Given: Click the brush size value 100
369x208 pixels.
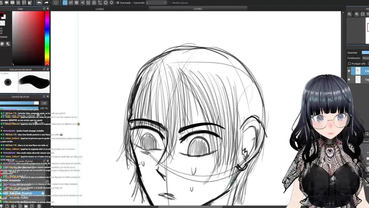Looking at the screenshot, I should point(44,103).
